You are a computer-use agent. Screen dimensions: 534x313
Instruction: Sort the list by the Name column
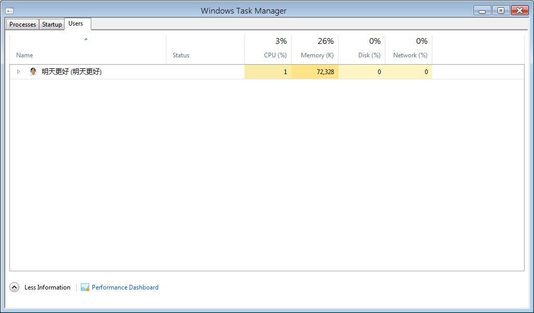pyautogui.click(x=88, y=50)
